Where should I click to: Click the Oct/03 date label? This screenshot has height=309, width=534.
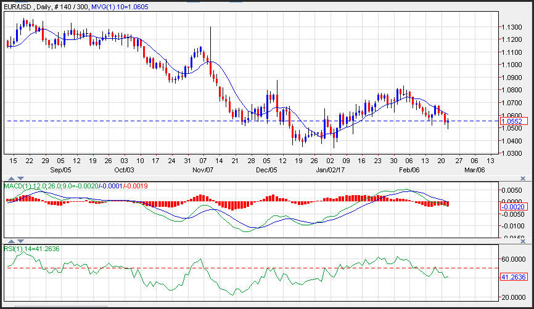(x=124, y=169)
